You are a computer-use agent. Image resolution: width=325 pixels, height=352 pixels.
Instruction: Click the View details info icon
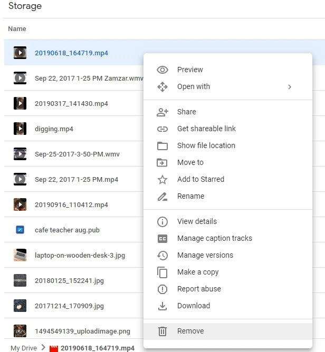tap(162, 221)
